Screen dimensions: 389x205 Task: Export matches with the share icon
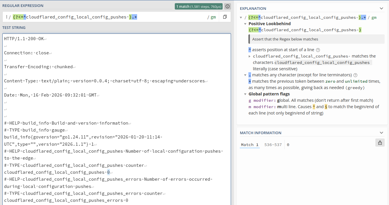[380, 142]
